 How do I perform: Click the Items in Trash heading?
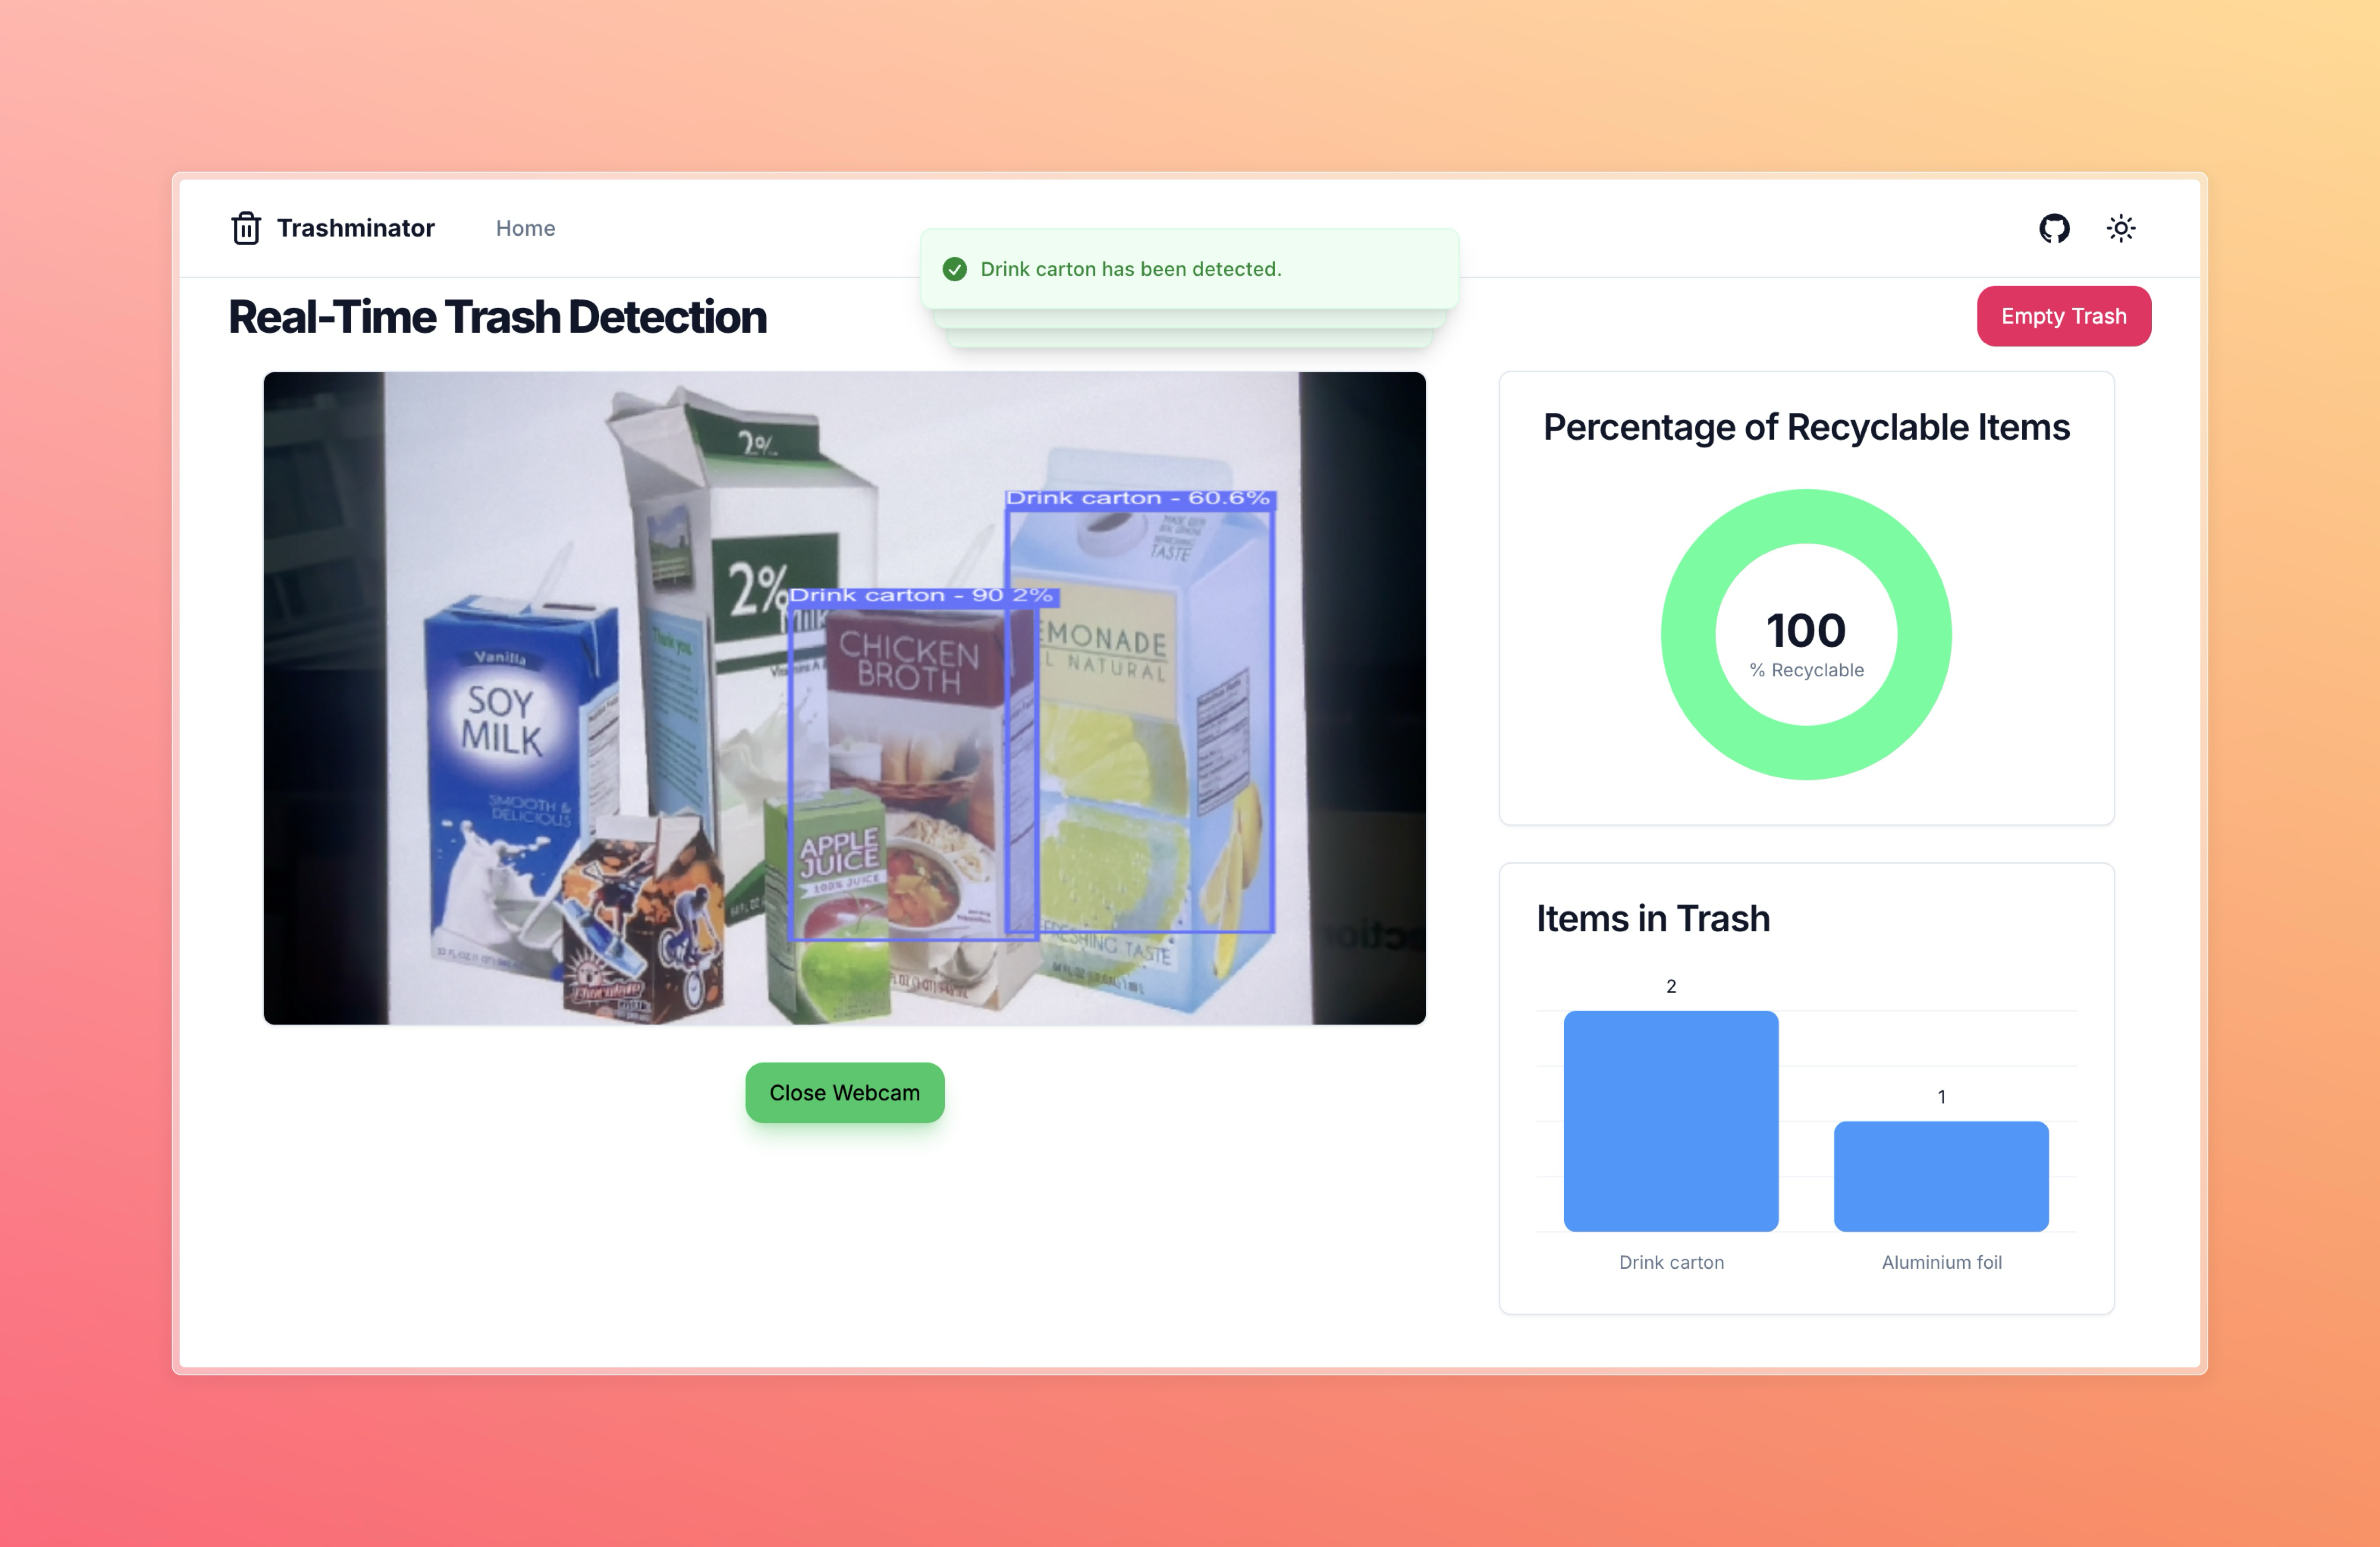click(x=1652, y=918)
